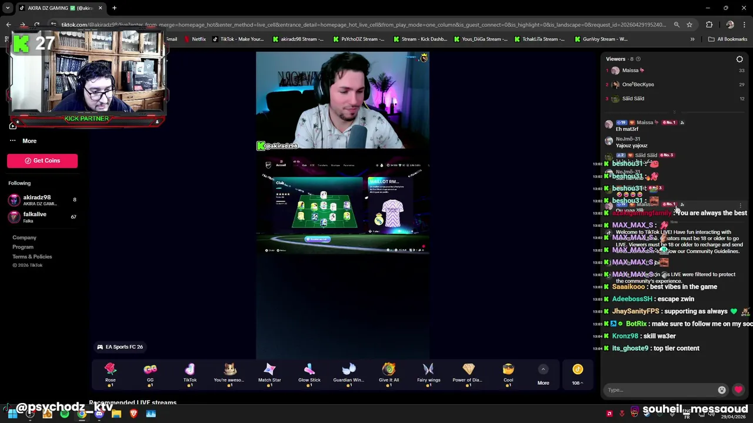Open the Netflix bookmark
Screen dimensions: 753x423
195,39
